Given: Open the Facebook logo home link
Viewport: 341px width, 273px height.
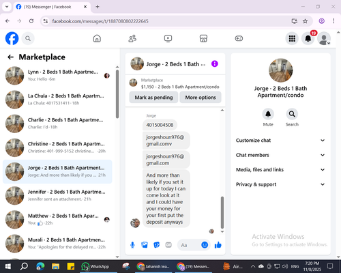Looking at the screenshot, I should coord(12,38).
